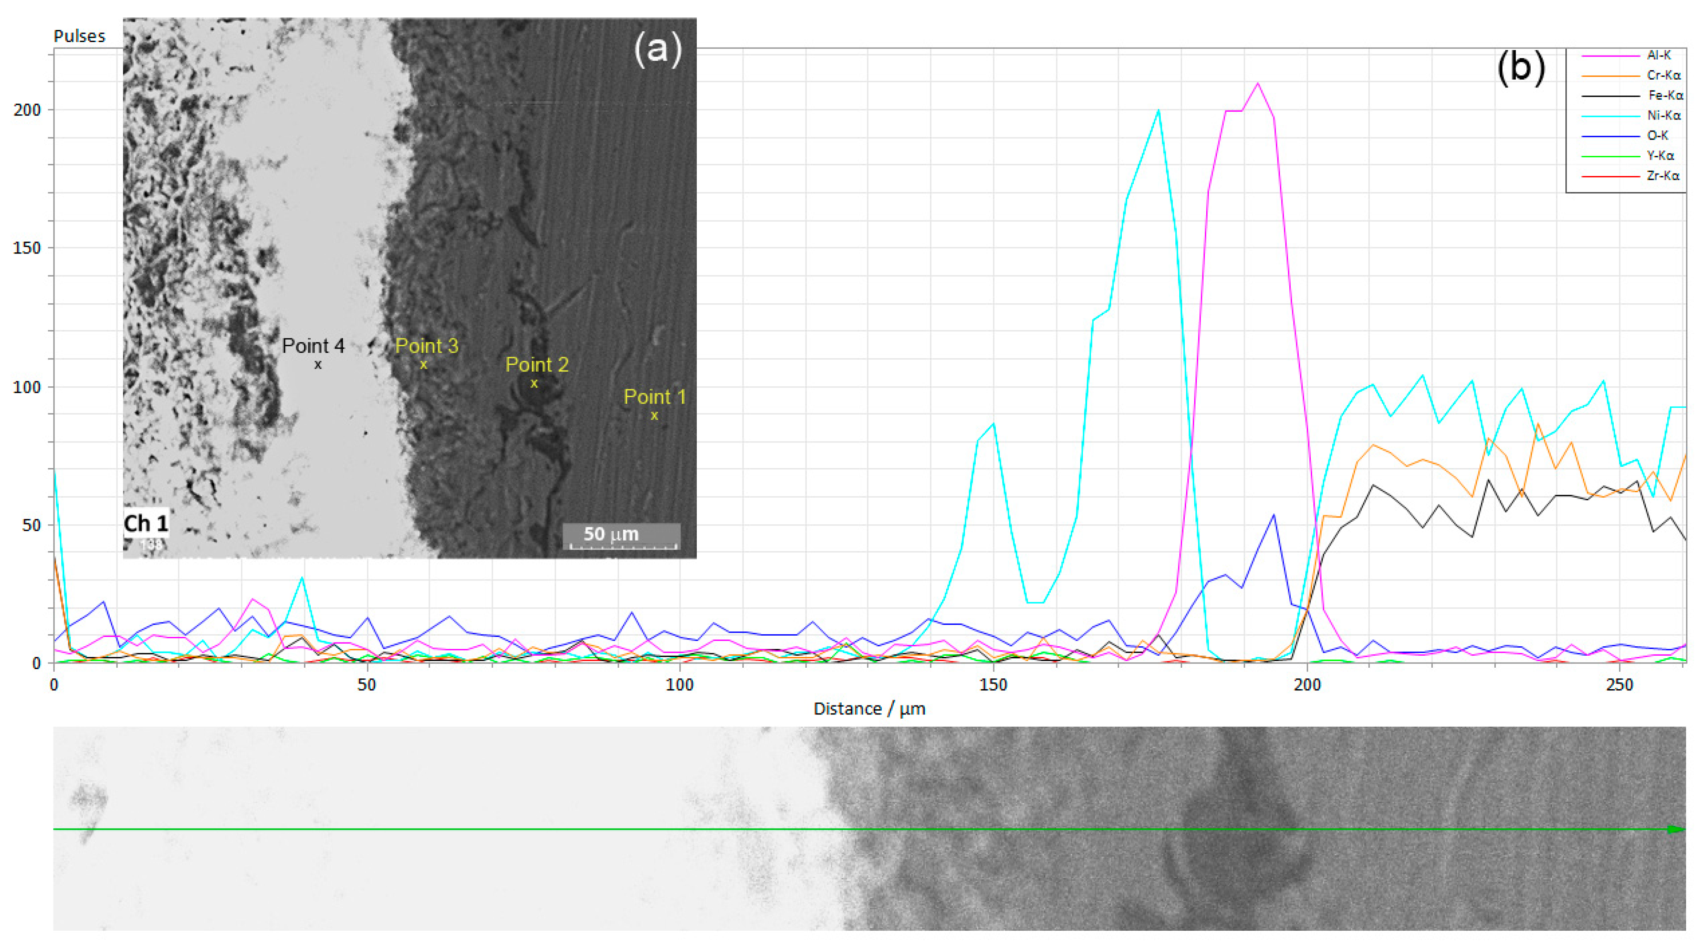Click the Pulses axis title

[79, 36]
